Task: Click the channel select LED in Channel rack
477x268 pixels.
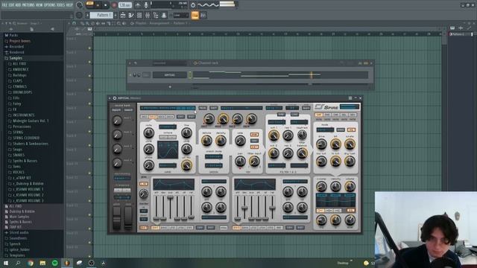Action: (x=190, y=74)
